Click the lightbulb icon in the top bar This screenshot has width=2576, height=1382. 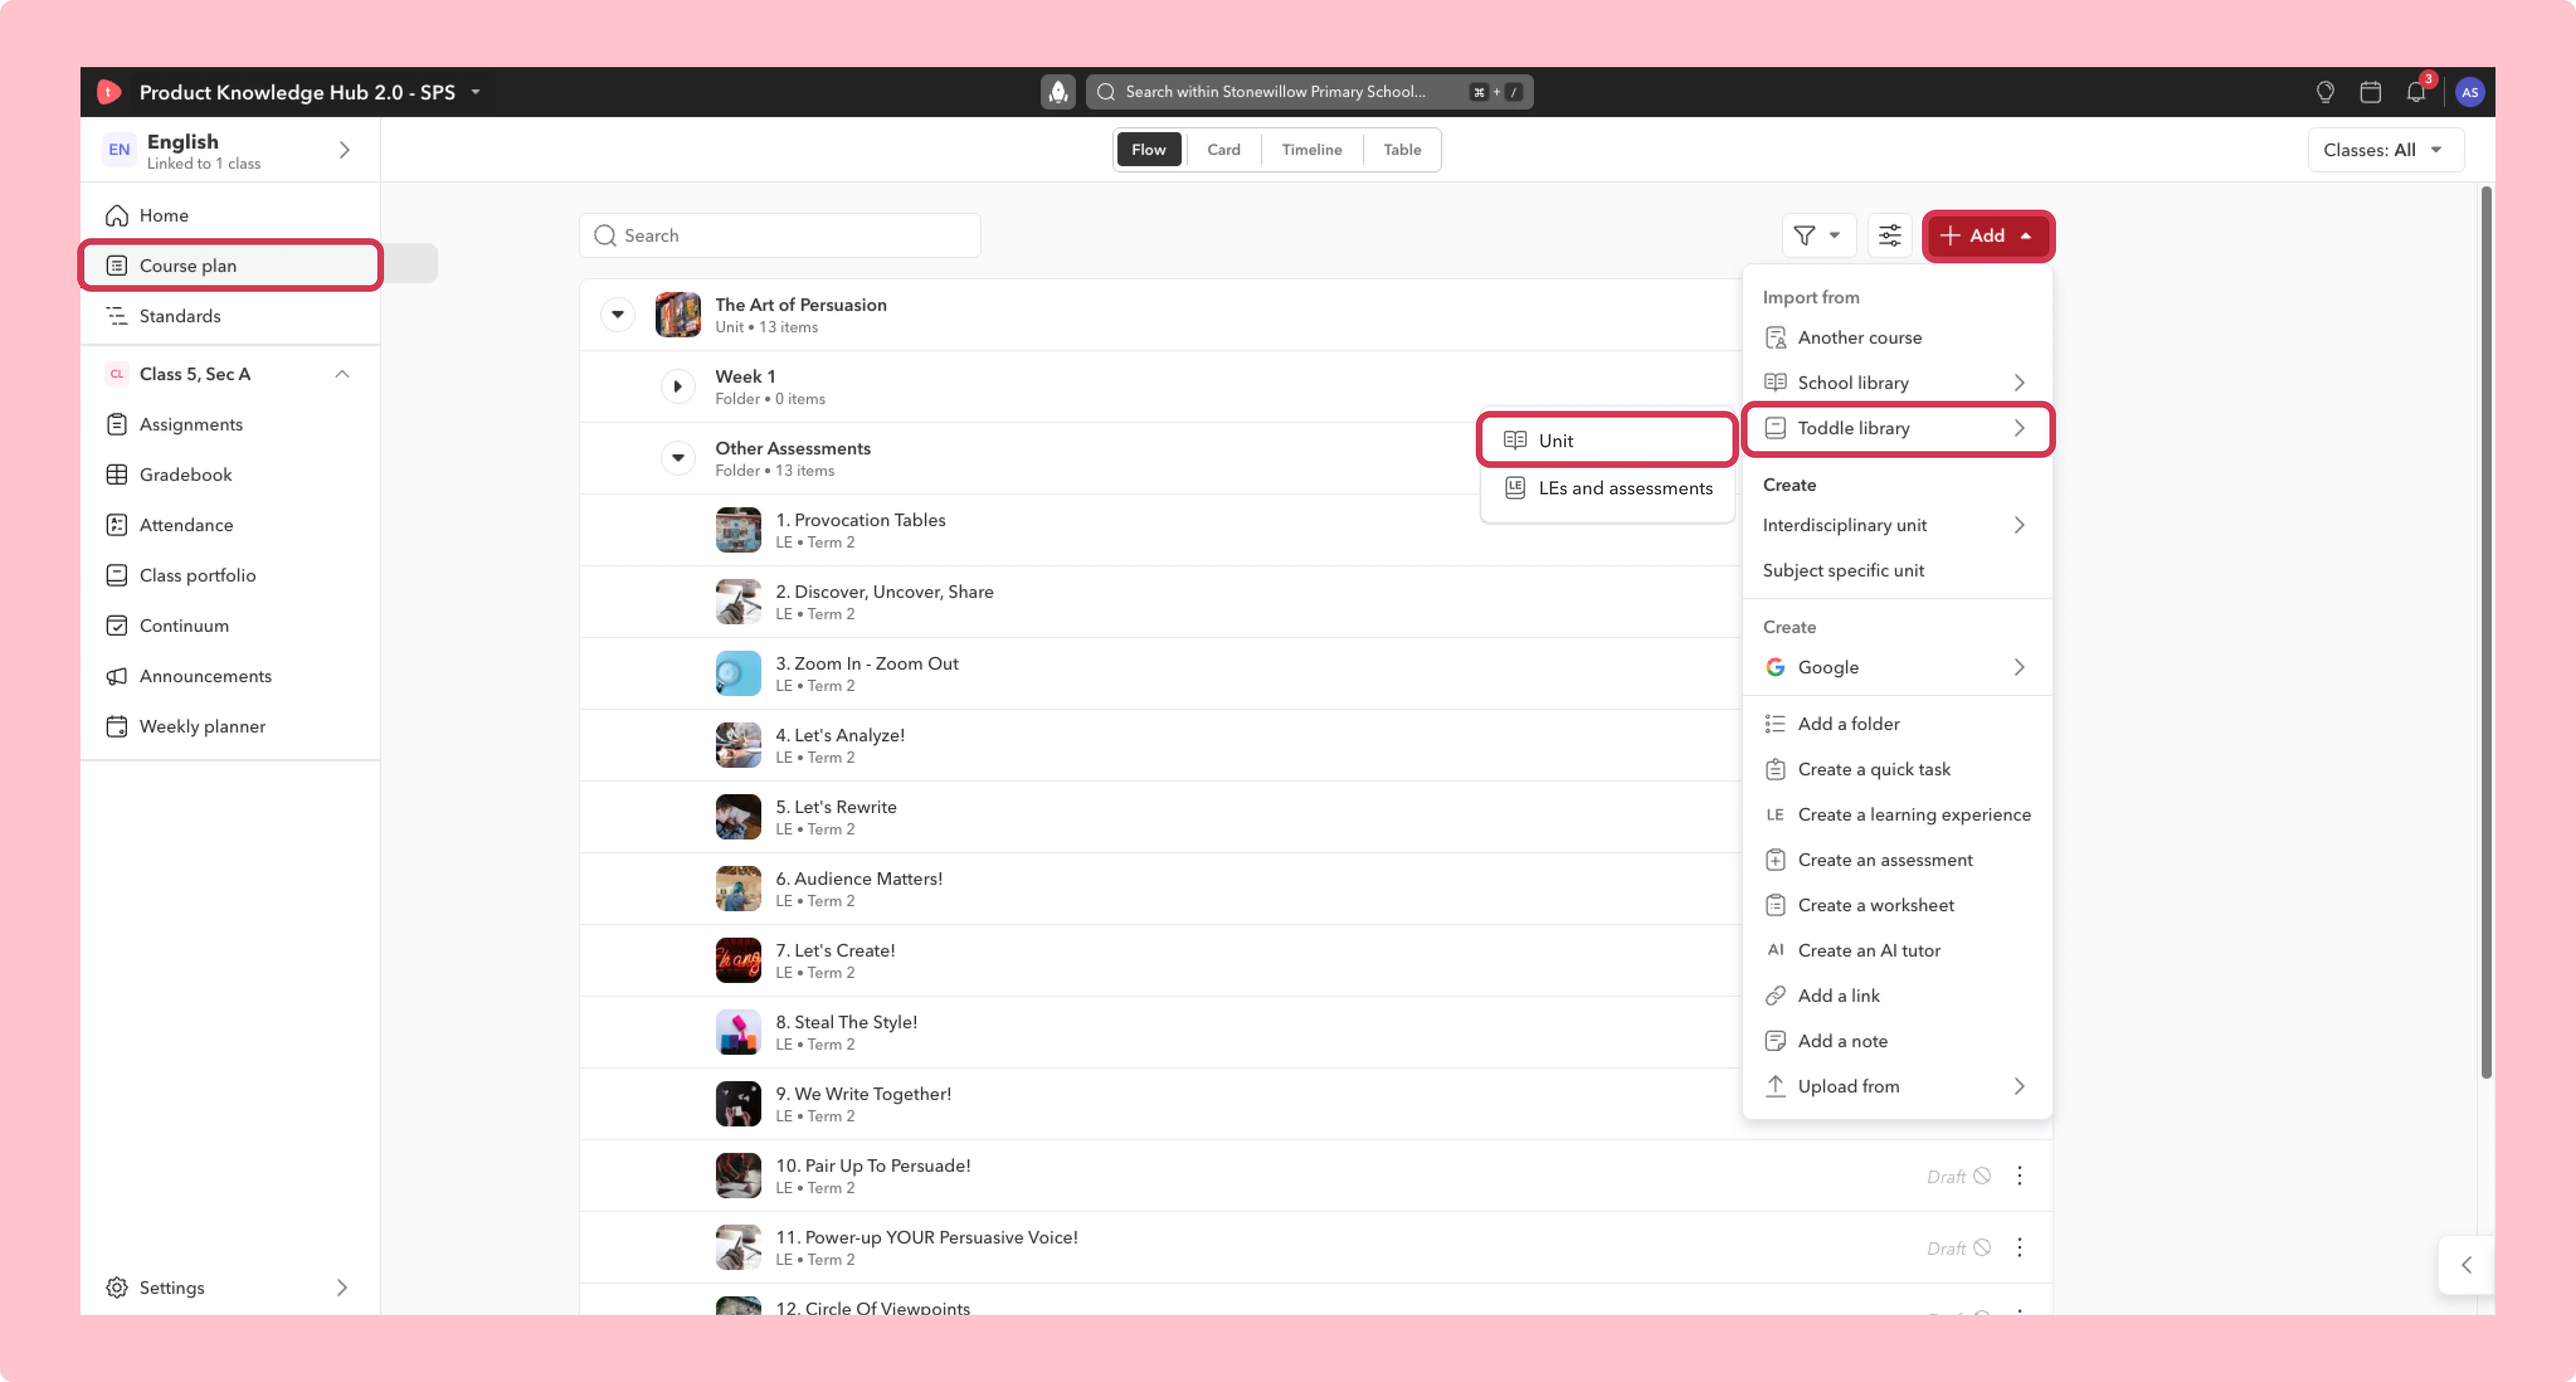(x=2325, y=92)
